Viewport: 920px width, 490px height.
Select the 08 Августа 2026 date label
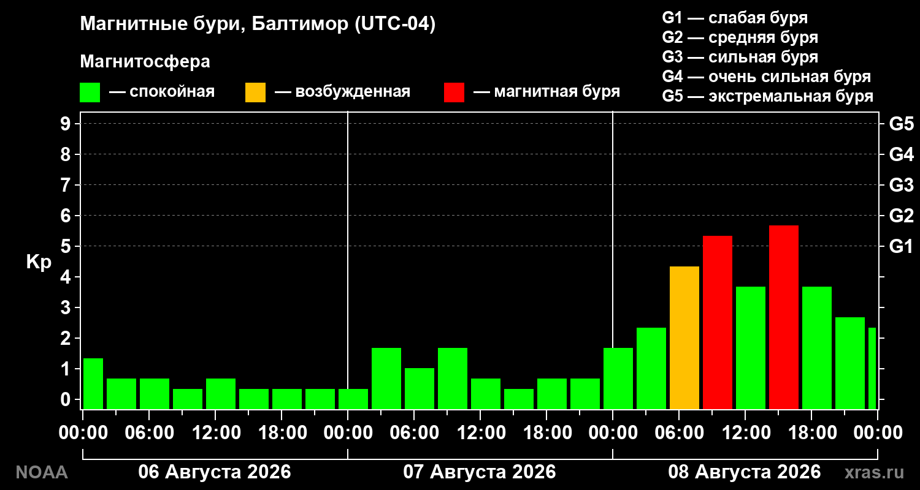pos(744,472)
